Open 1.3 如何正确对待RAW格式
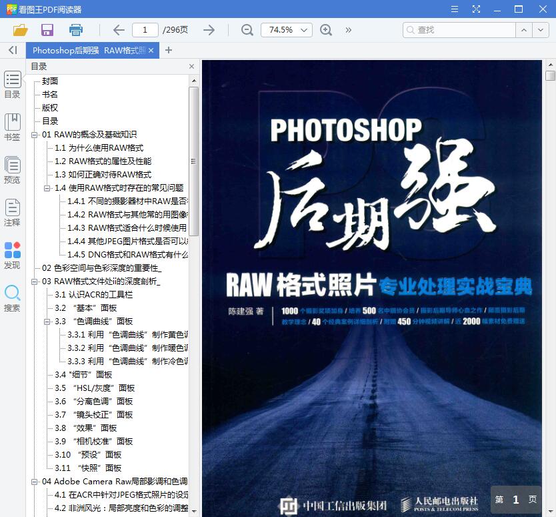The width and height of the screenshot is (556, 517). (x=103, y=175)
